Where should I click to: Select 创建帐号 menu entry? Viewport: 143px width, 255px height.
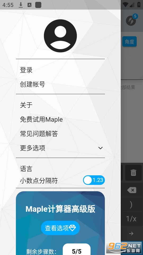[x=32, y=84]
